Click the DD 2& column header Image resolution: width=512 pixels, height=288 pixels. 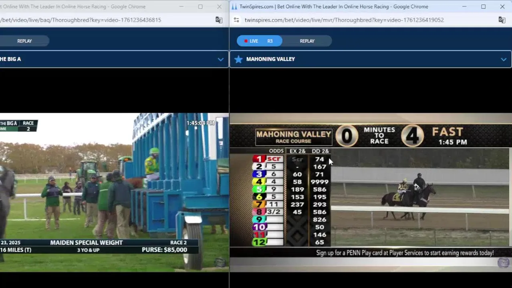pyautogui.click(x=320, y=151)
